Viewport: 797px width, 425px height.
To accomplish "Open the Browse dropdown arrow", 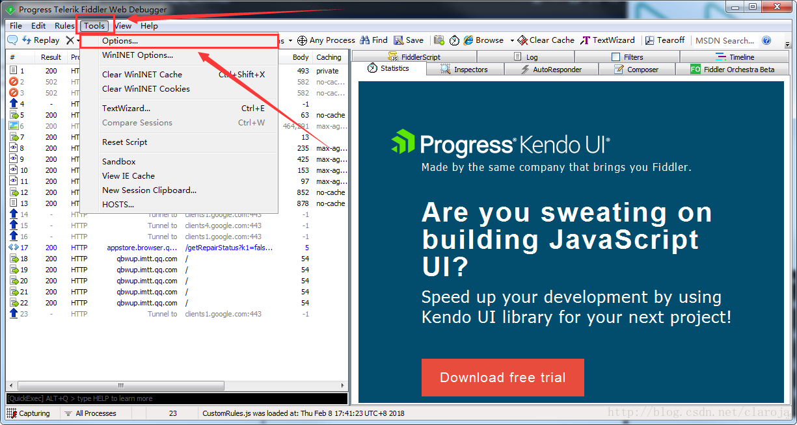I will tap(512, 40).
